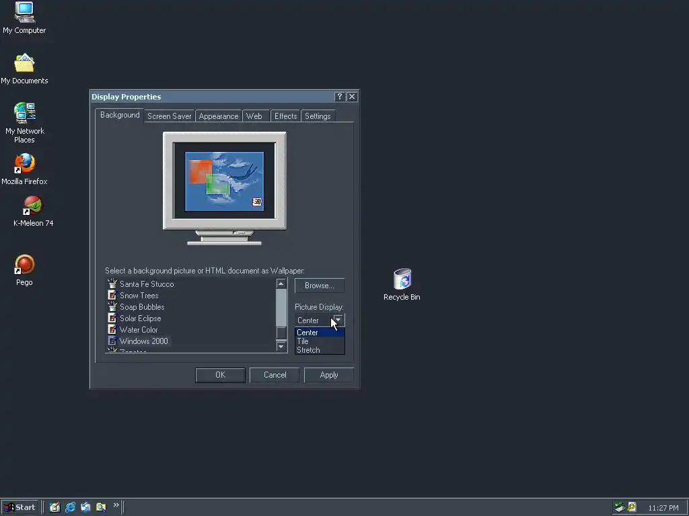Click the yellow document tray icon
The image size is (689, 516).
click(x=632, y=507)
